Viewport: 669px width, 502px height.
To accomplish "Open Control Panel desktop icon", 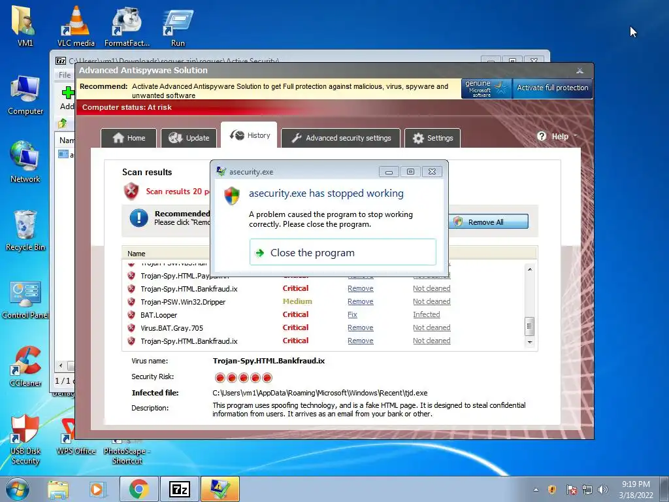I will (25, 299).
